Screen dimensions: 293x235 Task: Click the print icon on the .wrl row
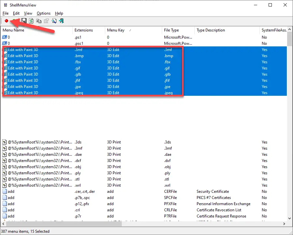pyautogui.click(x=5, y=185)
